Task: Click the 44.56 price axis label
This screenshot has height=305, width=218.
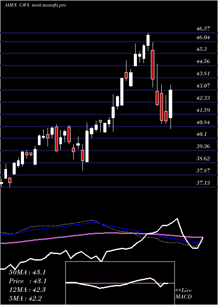Action: [203, 61]
